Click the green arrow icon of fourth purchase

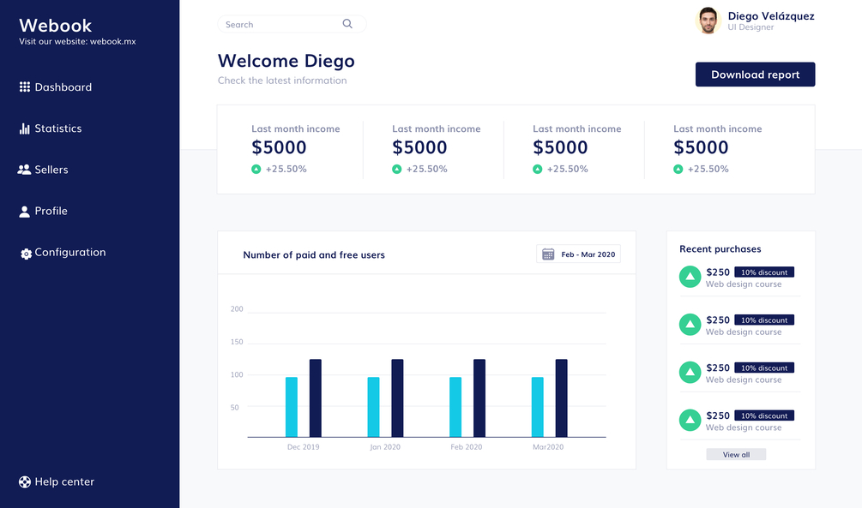[690, 420]
